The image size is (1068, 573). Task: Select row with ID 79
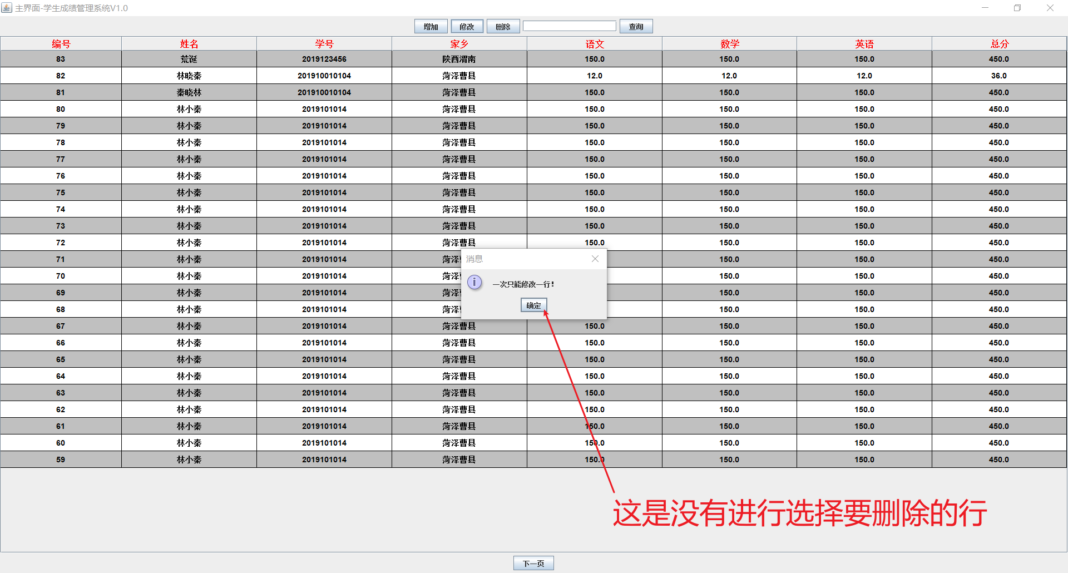pyautogui.click(x=533, y=126)
